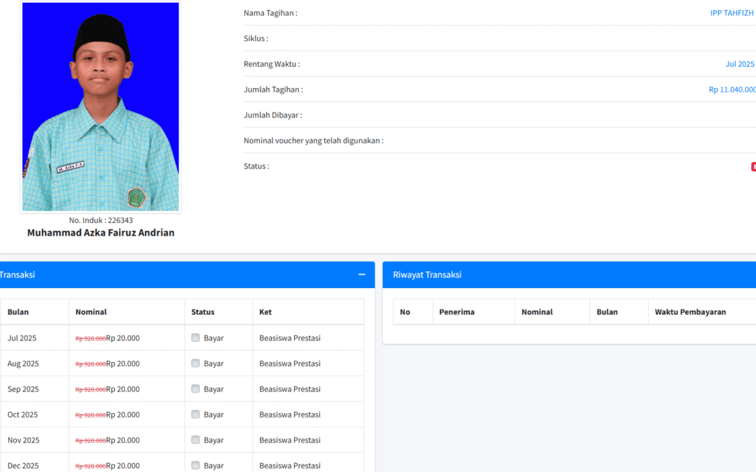Click the 'Nominal voucher yang telah digunakan :' label

[x=314, y=141]
